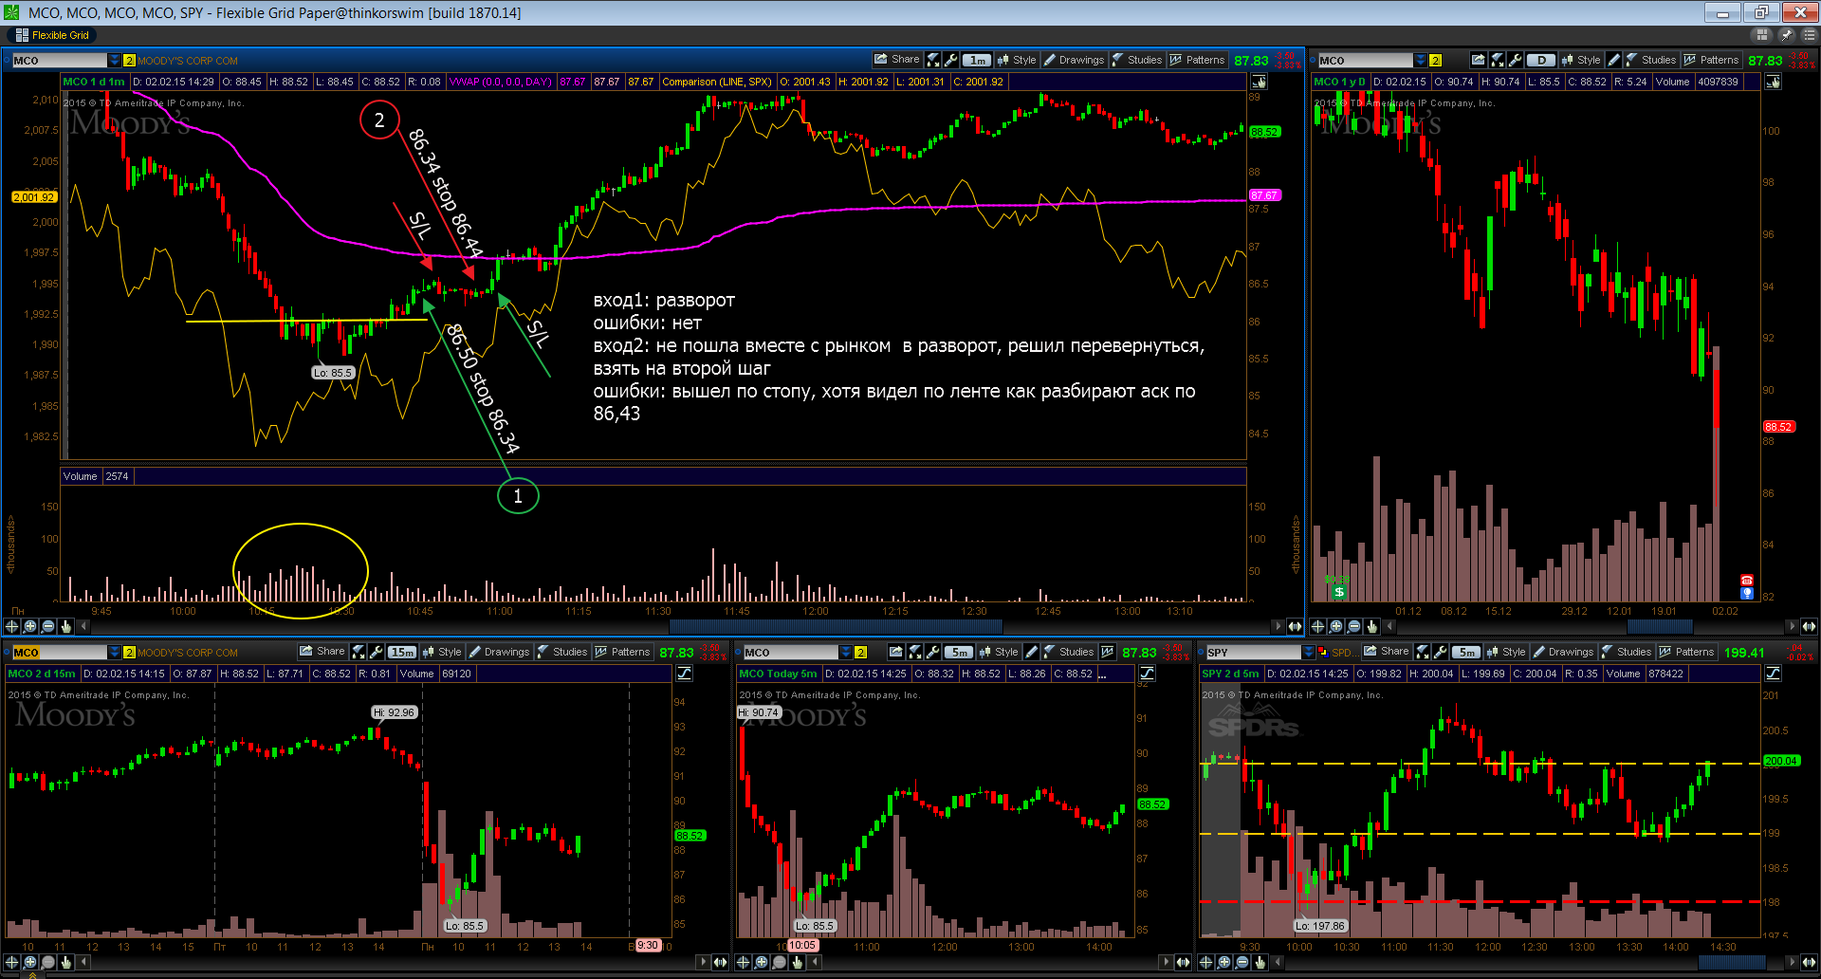
Task: Move daily chart time scrollbar thumb
Action: click(1660, 626)
